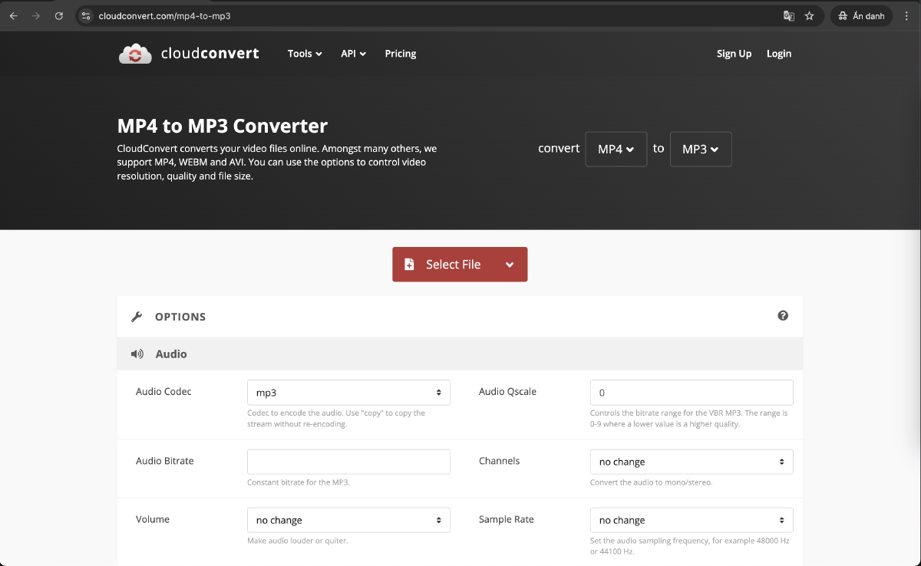Open site information icon in address bar
The width and height of the screenshot is (921, 566).
coord(86,15)
